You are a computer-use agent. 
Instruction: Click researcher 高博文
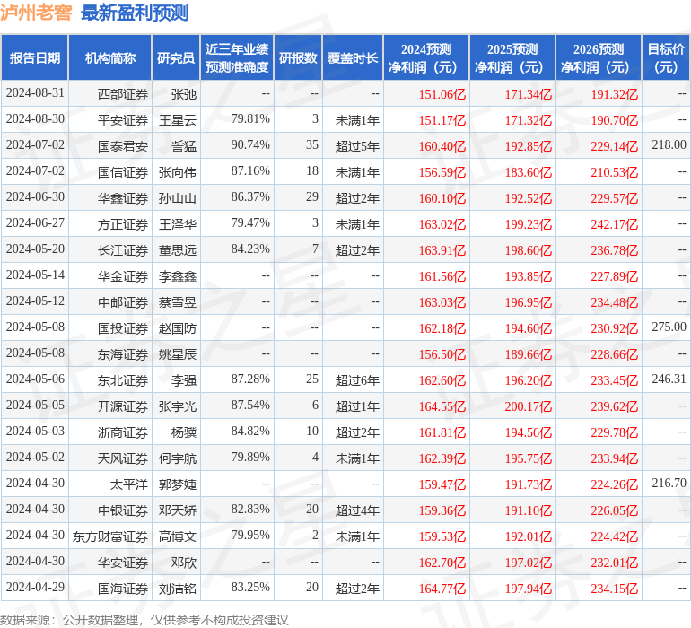(x=177, y=536)
